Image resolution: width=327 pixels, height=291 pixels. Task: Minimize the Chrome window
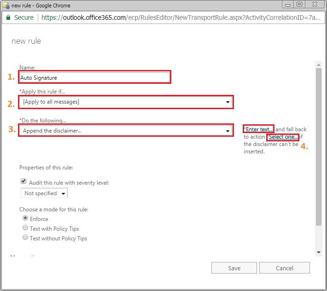click(x=288, y=5)
